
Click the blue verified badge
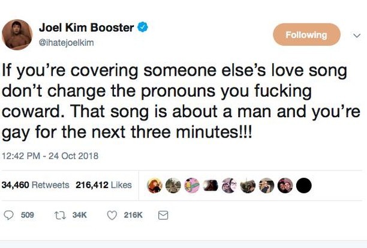[144, 27]
